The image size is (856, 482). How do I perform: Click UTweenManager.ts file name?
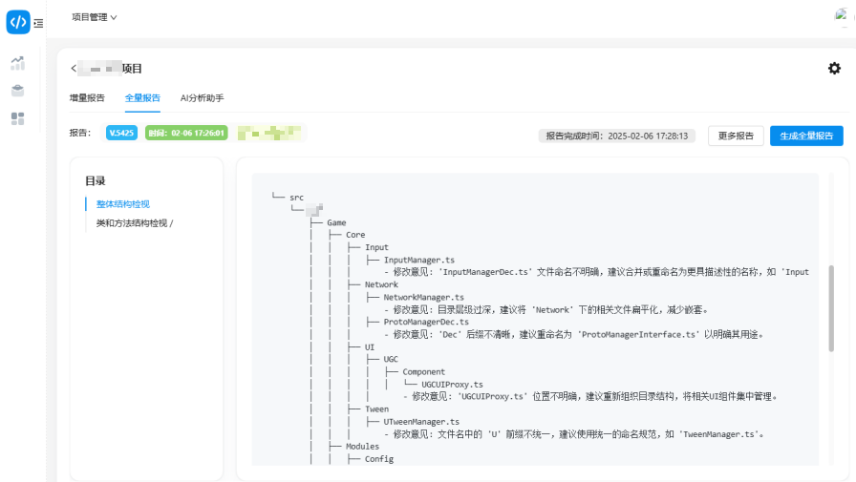(421, 422)
